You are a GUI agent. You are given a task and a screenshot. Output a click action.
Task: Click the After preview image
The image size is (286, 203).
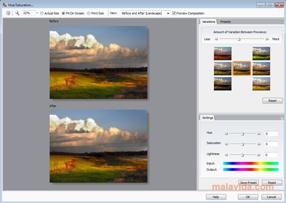[98, 146]
